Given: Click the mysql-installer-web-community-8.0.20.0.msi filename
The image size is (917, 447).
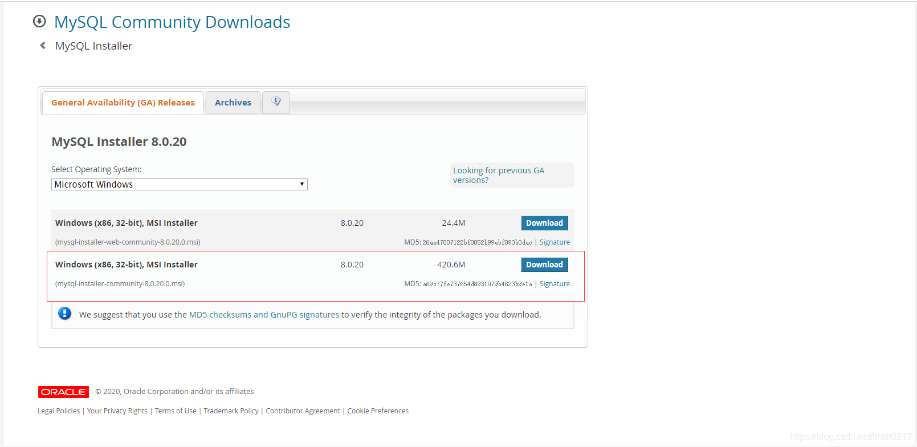Looking at the screenshot, I should coord(128,242).
